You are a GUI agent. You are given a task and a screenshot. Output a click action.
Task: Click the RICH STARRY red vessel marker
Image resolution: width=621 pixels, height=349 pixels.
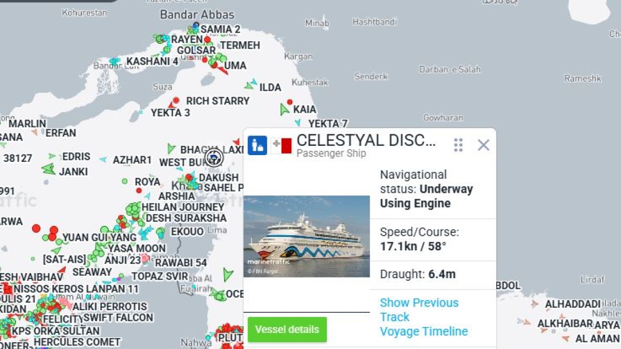point(176,100)
